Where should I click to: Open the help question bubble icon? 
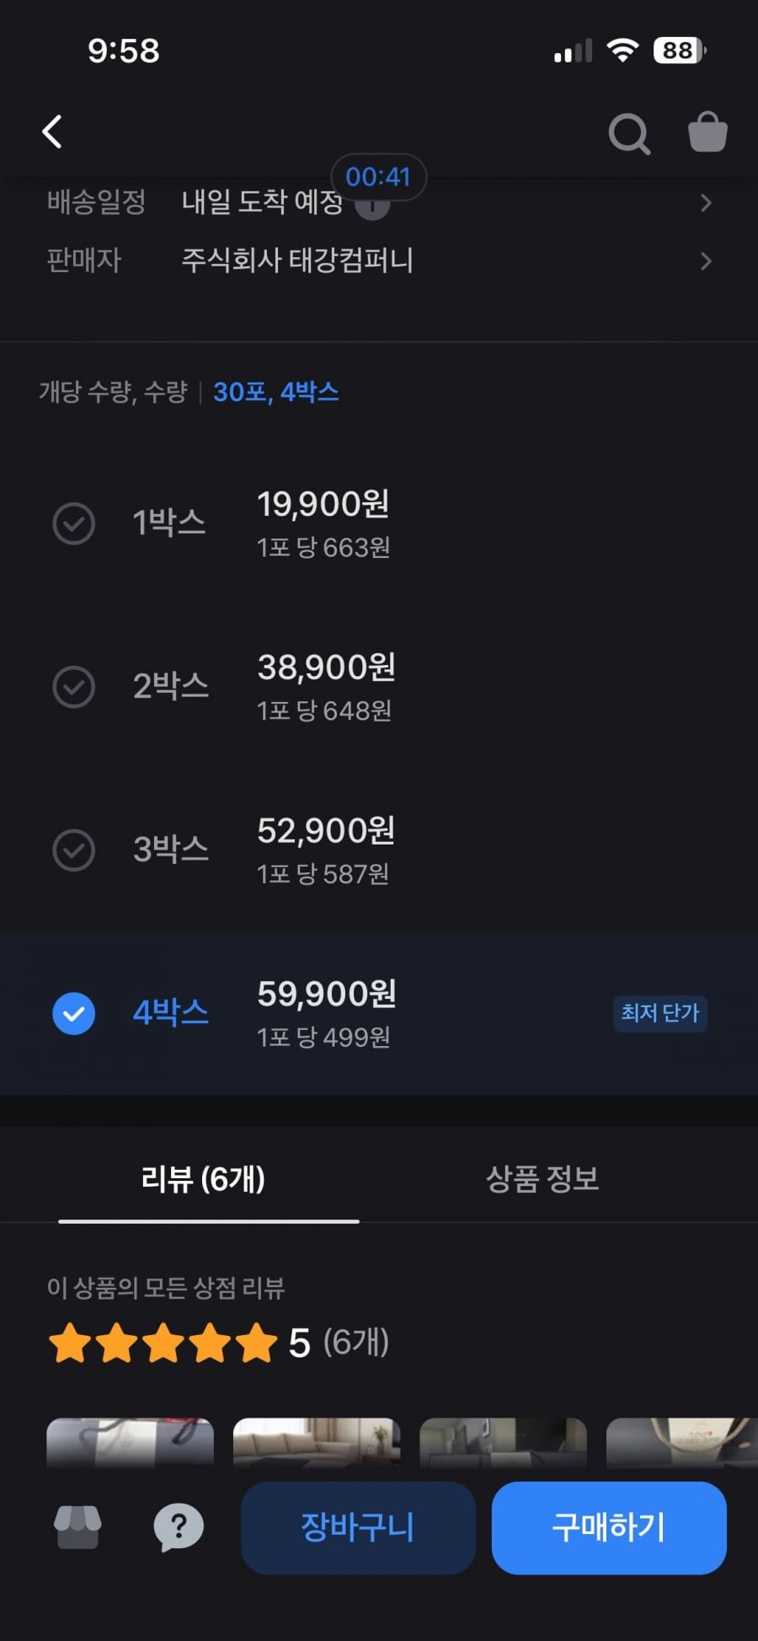179,1526
